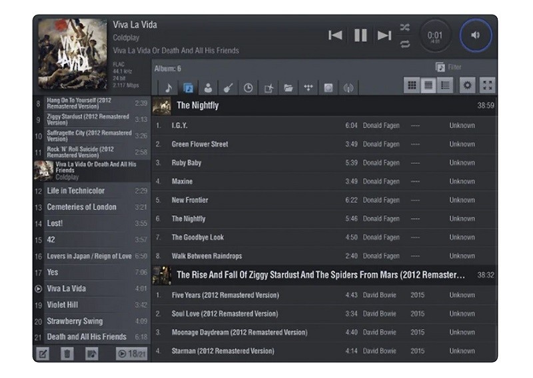Select queue item Strawberry Swing

click(92, 321)
